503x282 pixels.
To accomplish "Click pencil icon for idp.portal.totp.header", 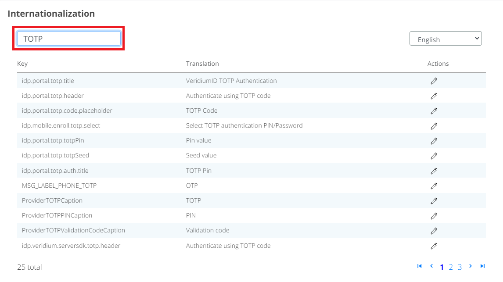I will coord(434,96).
